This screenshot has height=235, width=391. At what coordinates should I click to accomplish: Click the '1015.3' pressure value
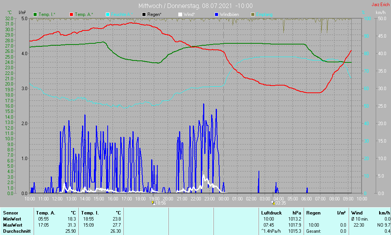[295, 231]
